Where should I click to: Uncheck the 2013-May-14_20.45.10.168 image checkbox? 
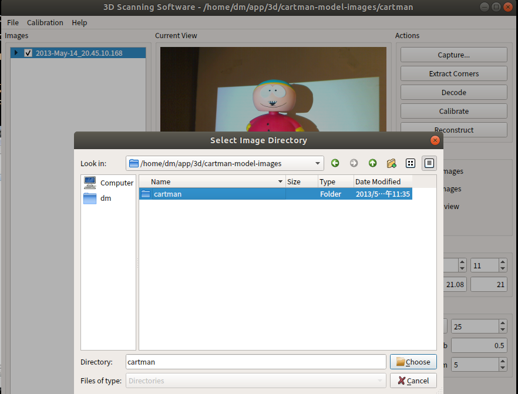pyautogui.click(x=28, y=53)
